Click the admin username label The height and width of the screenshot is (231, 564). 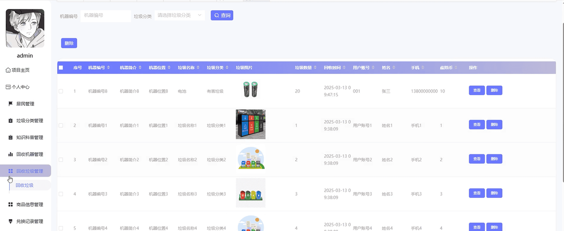coord(25,56)
